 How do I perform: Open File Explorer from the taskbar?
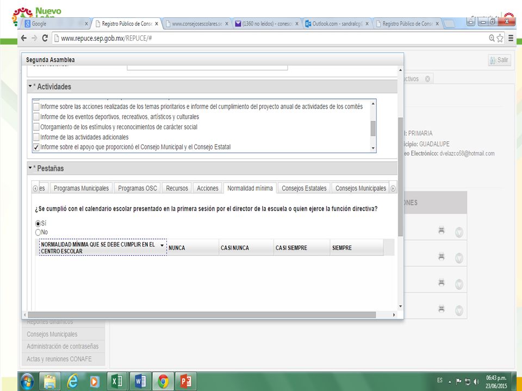(50, 381)
